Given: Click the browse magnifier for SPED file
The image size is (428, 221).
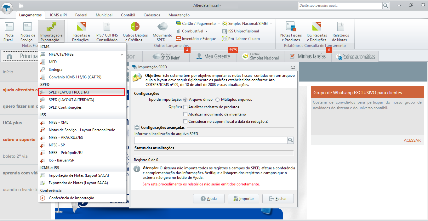Looking at the screenshot, I should [290, 140].
